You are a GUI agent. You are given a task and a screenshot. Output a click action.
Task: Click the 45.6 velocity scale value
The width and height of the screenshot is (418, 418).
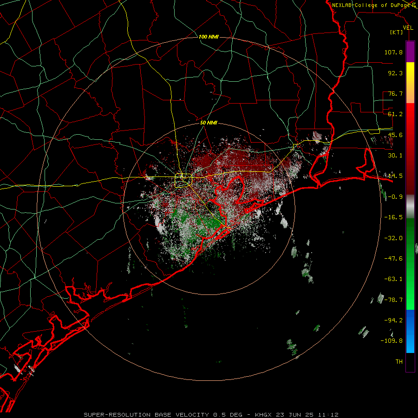tap(395, 135)
